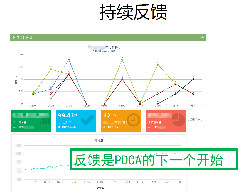
Task: Click the pie chart icon on 请求错误量 card
Action: (x=179, y=120)
